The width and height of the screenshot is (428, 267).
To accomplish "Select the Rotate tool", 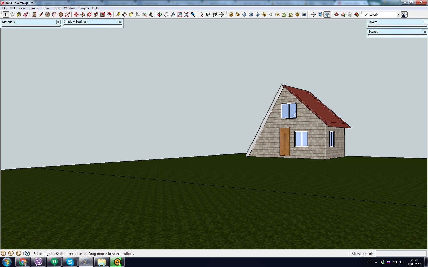I will tap(89, 15).
